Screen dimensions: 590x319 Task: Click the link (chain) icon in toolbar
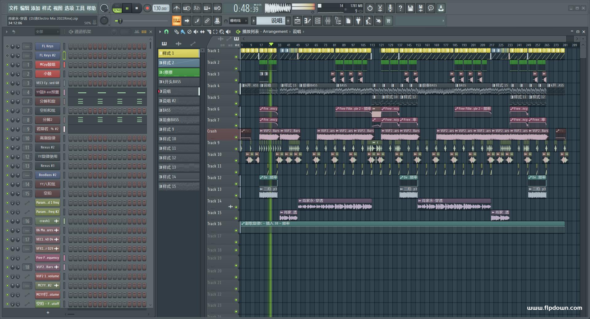pyautogui.click(x=207, y=21)
